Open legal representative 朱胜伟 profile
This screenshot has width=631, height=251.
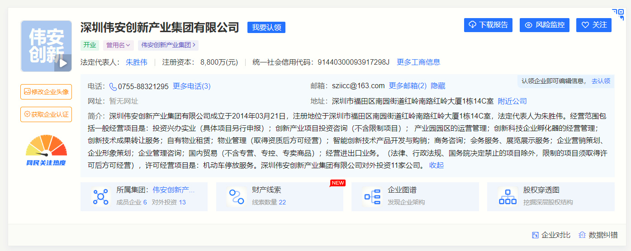(x=137, y=62)
